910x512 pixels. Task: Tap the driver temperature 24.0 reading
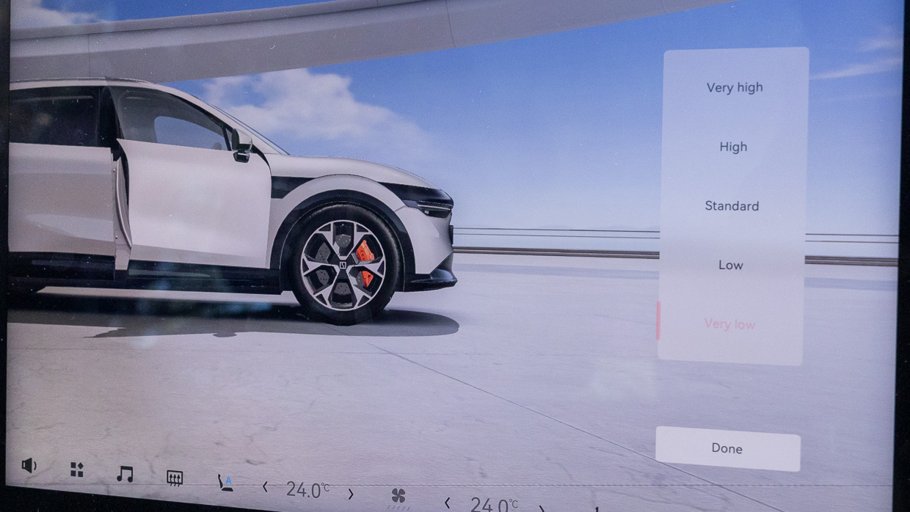[307, 490]
